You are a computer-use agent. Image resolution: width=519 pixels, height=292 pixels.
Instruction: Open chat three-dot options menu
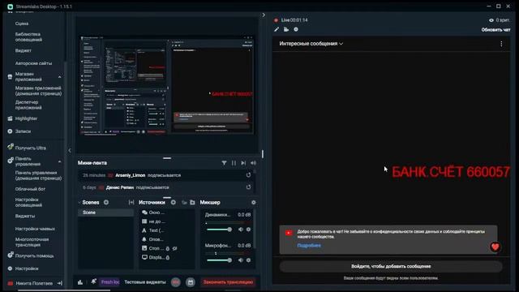pos(501,44)
